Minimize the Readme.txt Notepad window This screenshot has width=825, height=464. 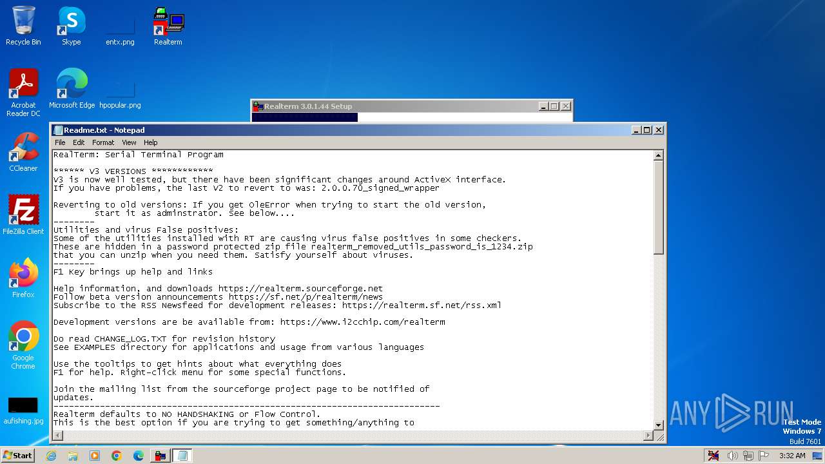pyautogui.click(x=636, y=130)
